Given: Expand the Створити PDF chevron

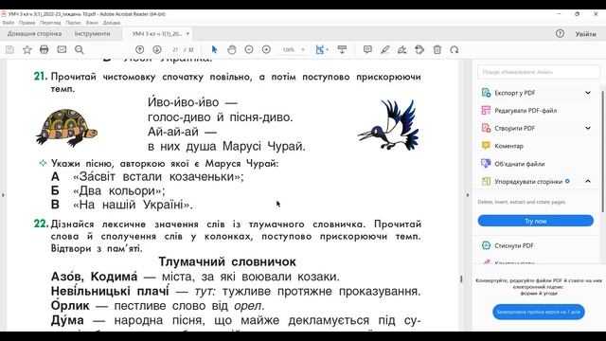Looking at the screenshot, I should [x=588, y=128].
